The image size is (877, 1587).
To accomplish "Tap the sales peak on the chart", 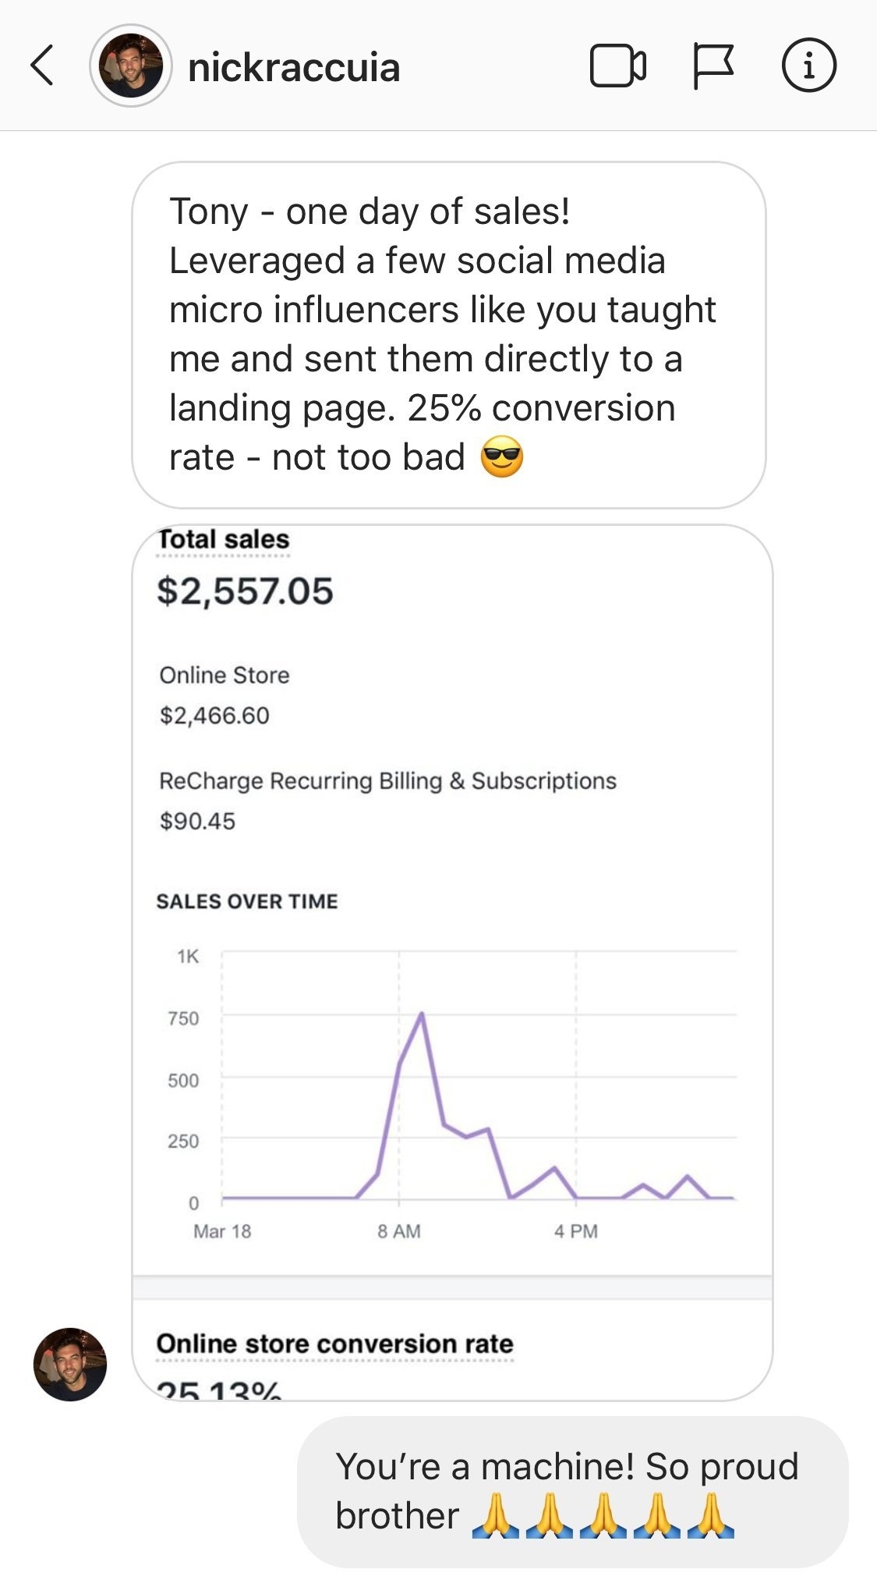I will click(x=422, y=1014).
